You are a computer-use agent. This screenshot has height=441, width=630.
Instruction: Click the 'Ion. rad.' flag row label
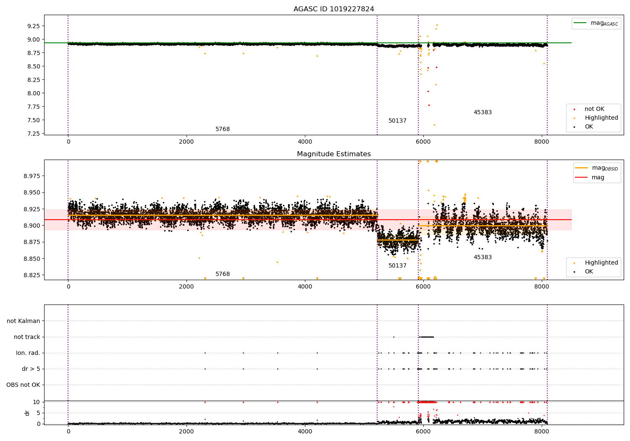[x=28, y=353]
